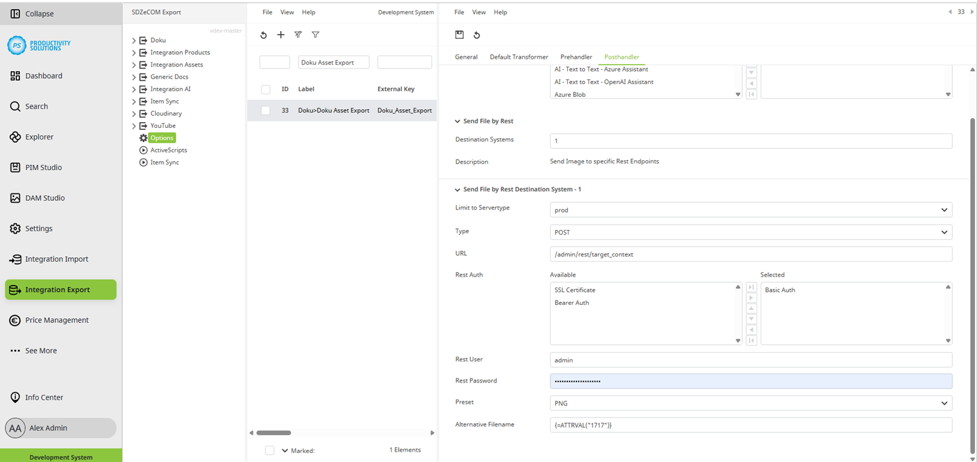Click the Collapse button top left
977x462 pixels.
(28, 13)
